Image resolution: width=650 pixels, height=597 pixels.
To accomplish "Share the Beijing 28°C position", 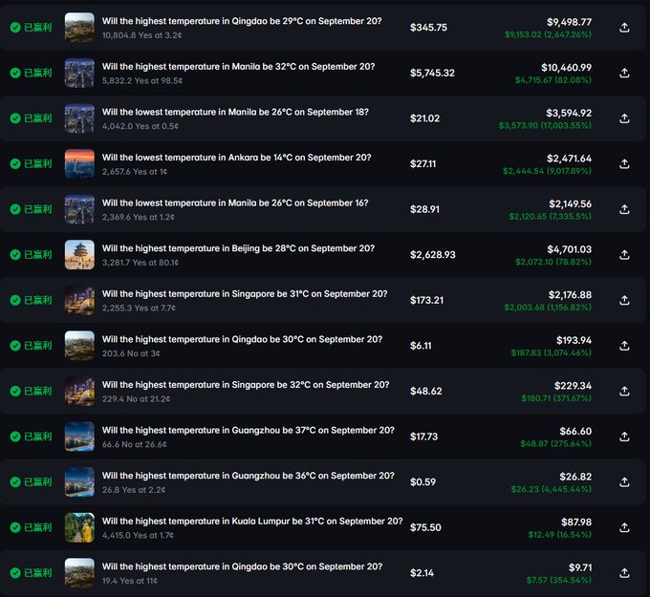I will (x=624, y=255).
